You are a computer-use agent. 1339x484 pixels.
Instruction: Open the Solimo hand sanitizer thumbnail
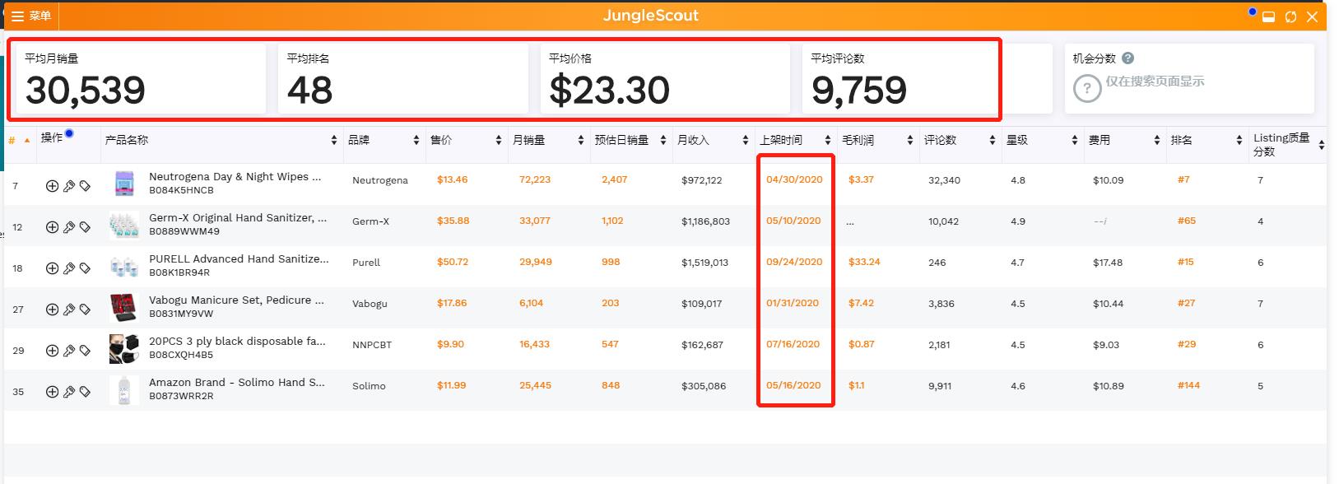pos(124,389)
